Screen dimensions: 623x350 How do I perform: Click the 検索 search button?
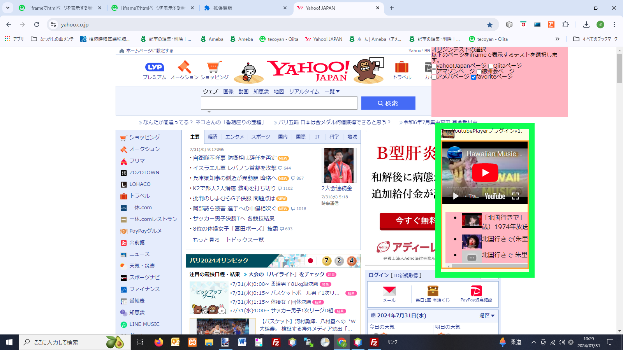(x=388, y=103)
